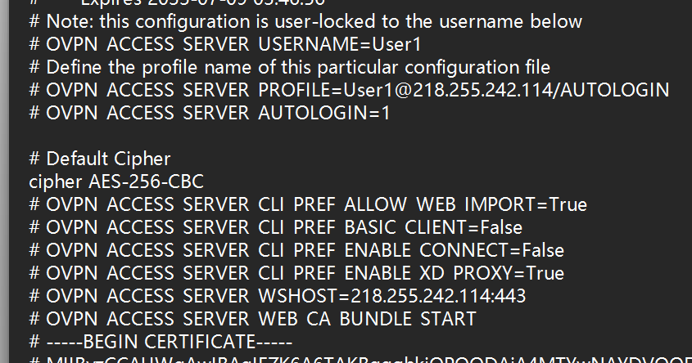Click the ENABLE XD PROXY=True line
Image resolution: width=692 pixels, height=363 pixels.
(x=296, y=274)
